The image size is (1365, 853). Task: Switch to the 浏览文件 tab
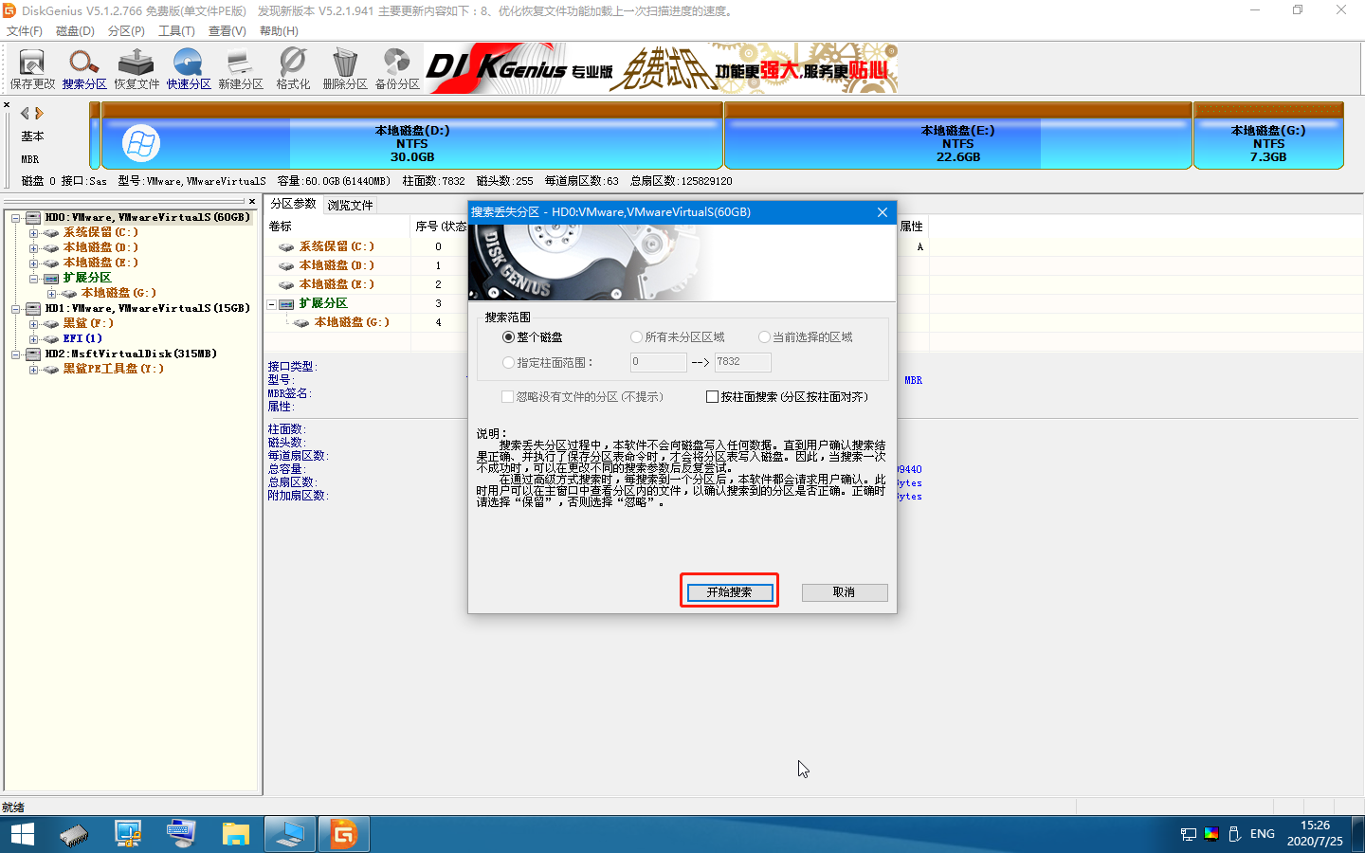[350, 205]
